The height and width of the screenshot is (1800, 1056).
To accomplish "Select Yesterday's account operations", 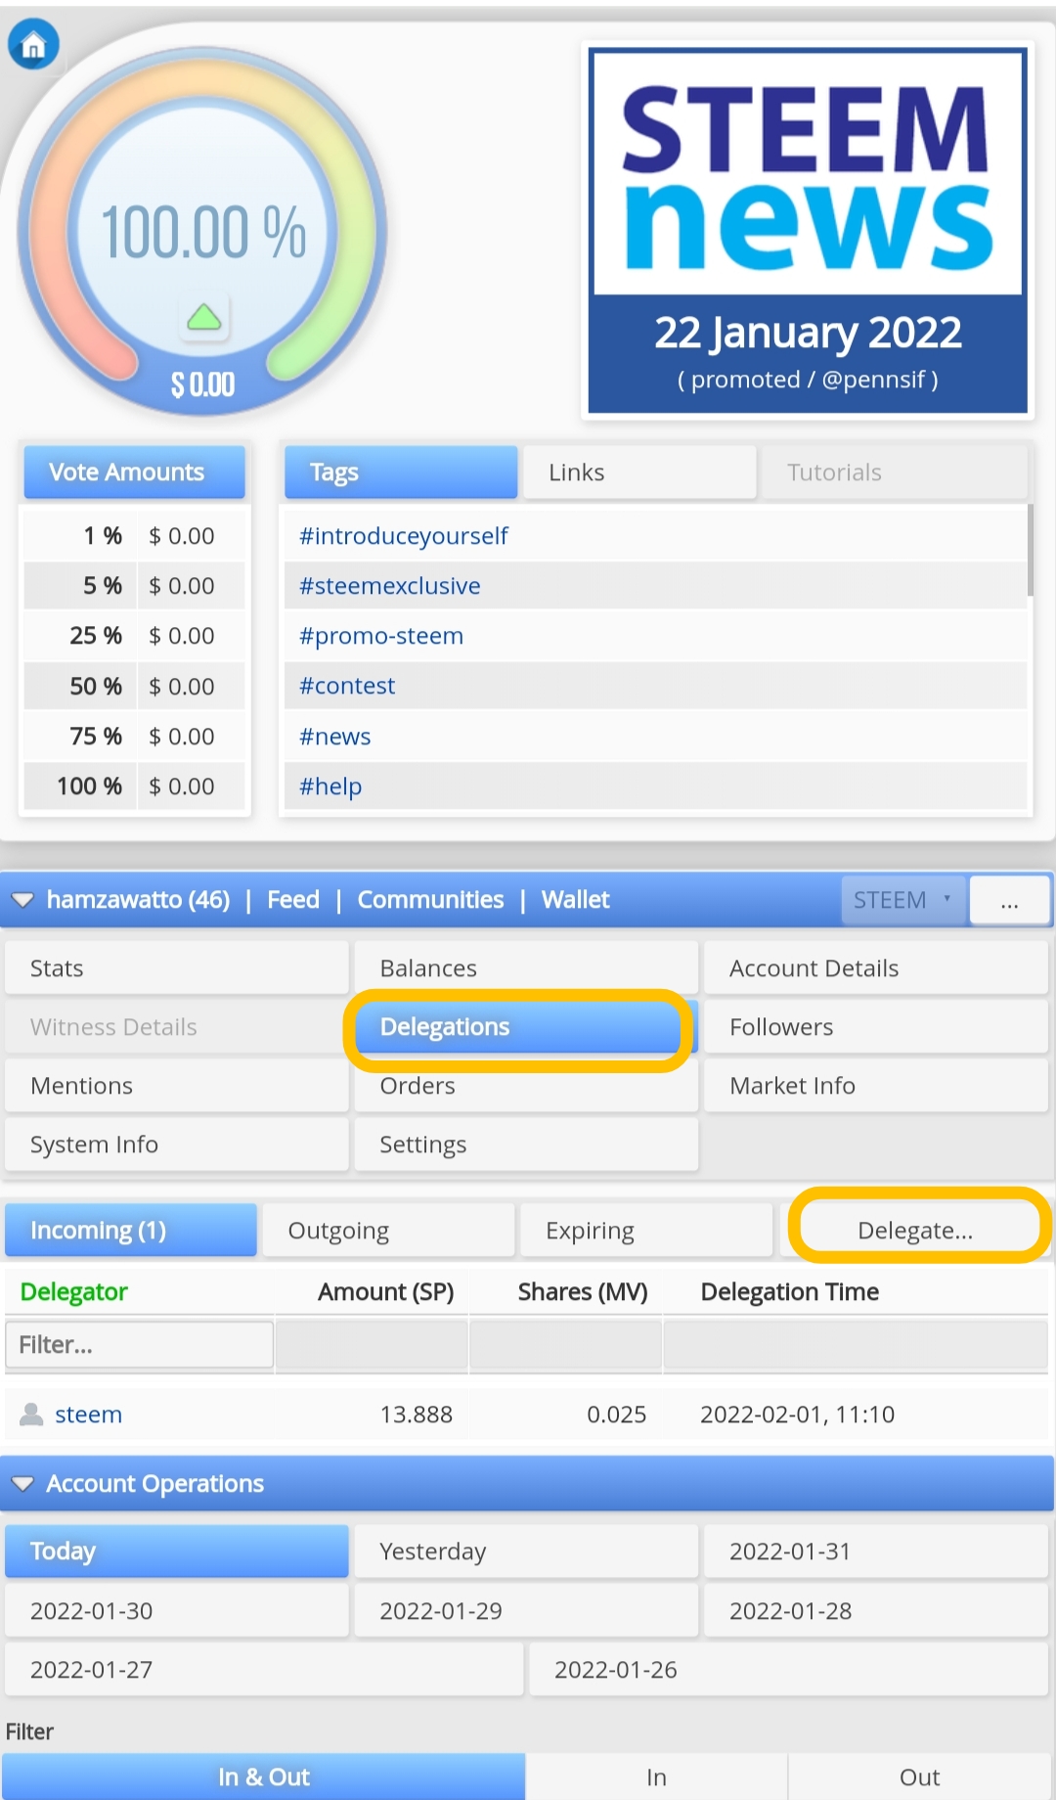I will click(x=526, y=1552).
